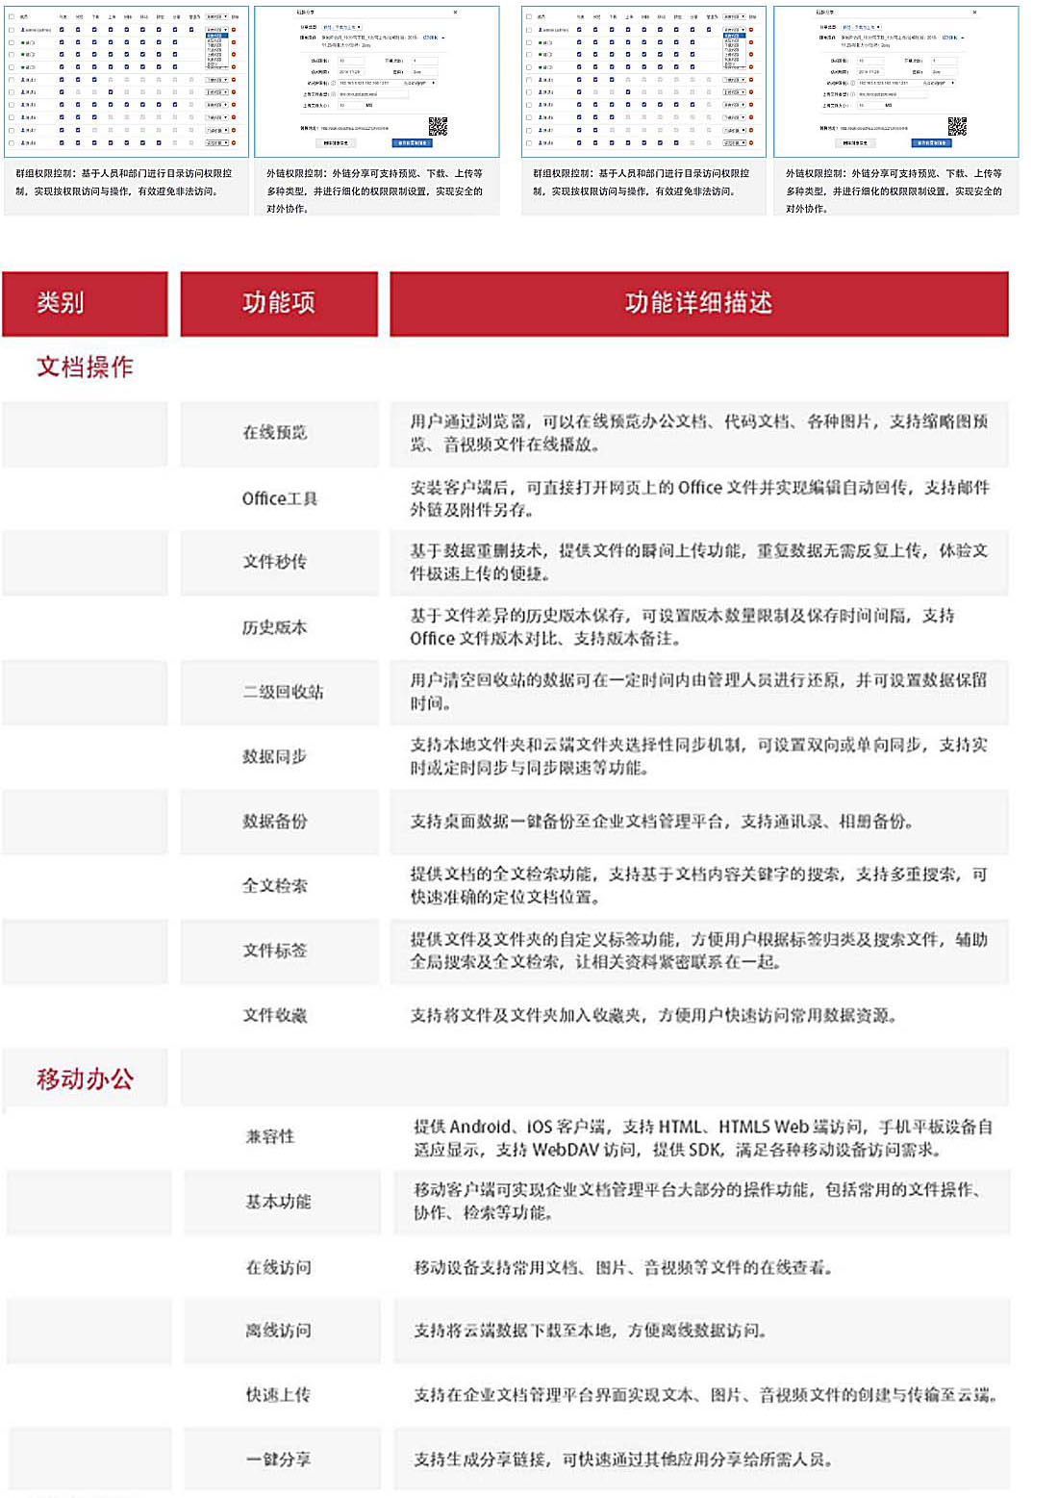1058x1498 pixels.
Task: Click the description starting 用户通过浏览器
Action: click(x=699, y=433)
